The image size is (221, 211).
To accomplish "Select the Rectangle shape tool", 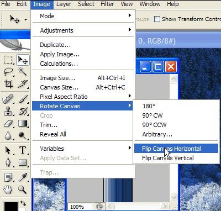I will pos(23,162).
